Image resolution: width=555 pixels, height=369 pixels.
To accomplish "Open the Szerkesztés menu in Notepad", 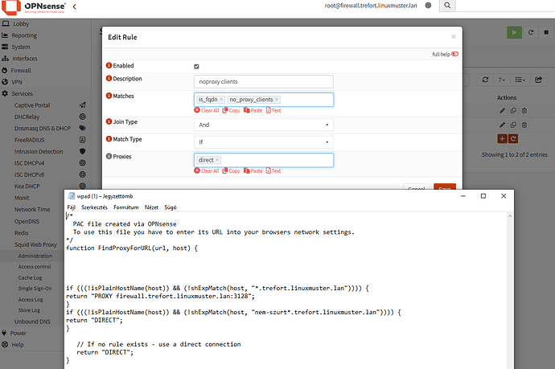I will [94, 207].
